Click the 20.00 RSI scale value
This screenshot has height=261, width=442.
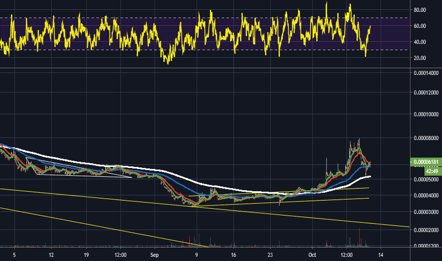pyautogui.click(x=420, y=58)
